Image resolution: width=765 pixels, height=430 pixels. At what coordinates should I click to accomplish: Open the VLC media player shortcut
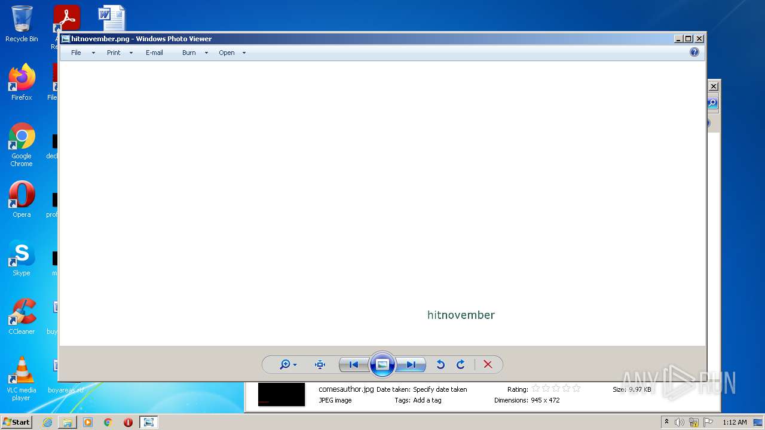[x=22, y=379]
